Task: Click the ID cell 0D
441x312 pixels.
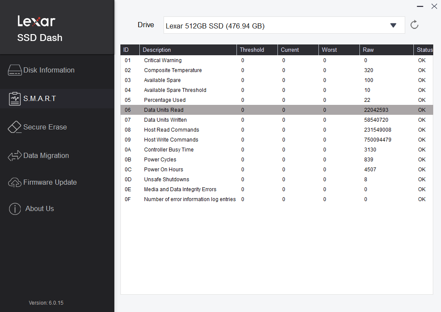Action: (128, 179)
